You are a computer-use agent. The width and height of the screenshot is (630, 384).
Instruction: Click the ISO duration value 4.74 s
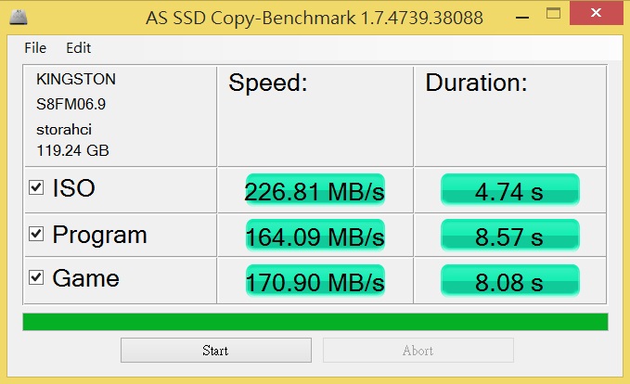tap(510, 190)
